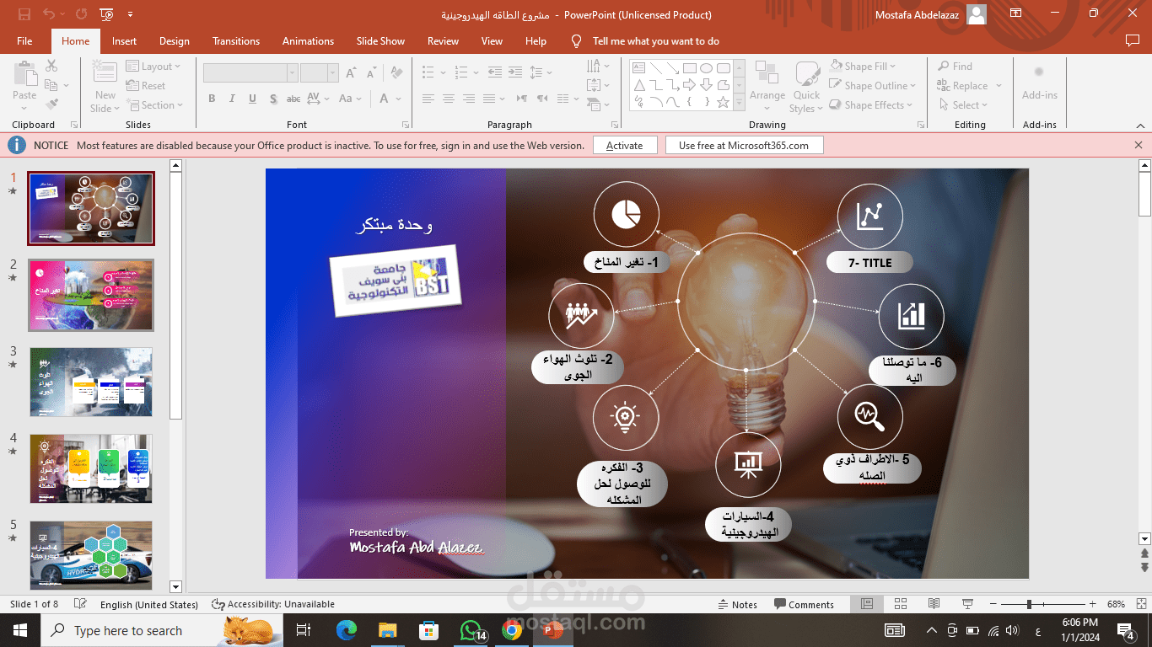Open the Shape Outline dropdown
Image resolution: width=1152 pixels, height=647 pixels.
(872, 85)
